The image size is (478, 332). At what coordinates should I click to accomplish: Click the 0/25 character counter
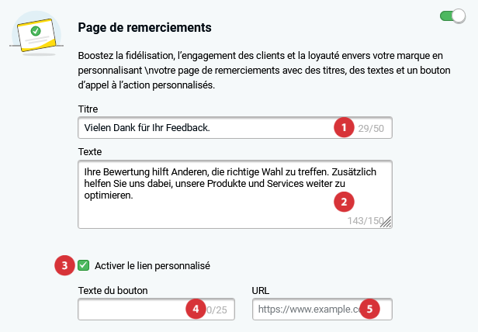[x=216, y=310]
